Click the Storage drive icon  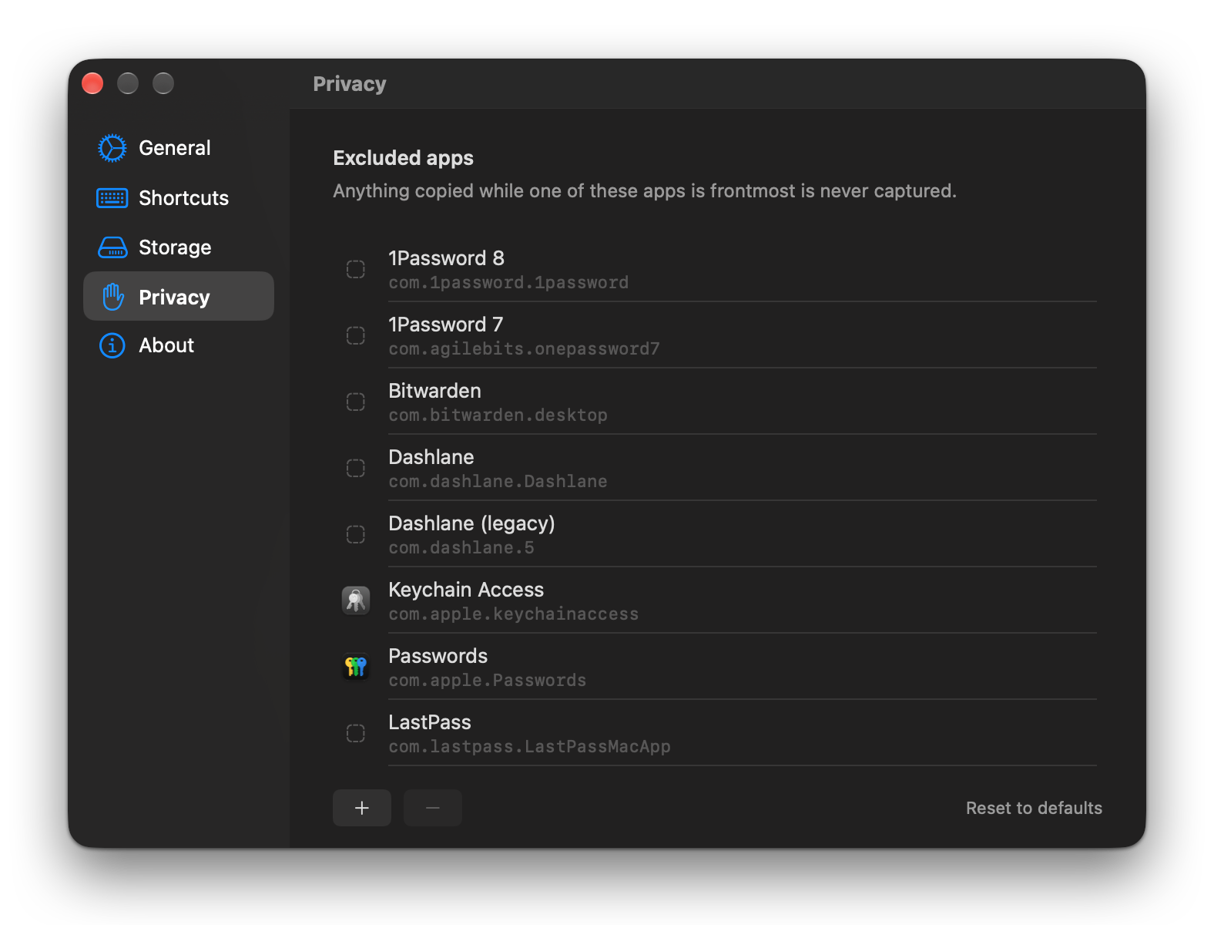click(x=112, y=247)
